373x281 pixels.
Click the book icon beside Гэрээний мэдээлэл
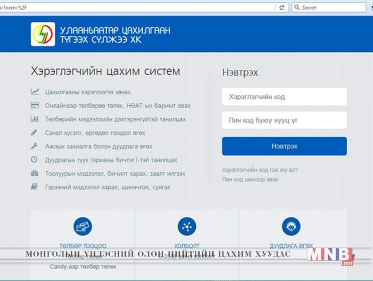pos(35,187)
